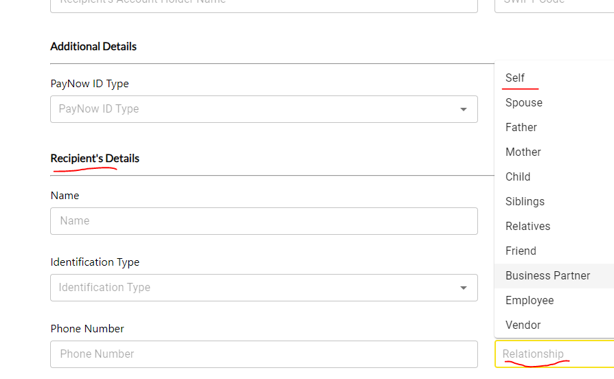Choose the 'Child' relationship option
This screenshot has width=614, height=379.
pyautogui.click(x=518, y=176)
